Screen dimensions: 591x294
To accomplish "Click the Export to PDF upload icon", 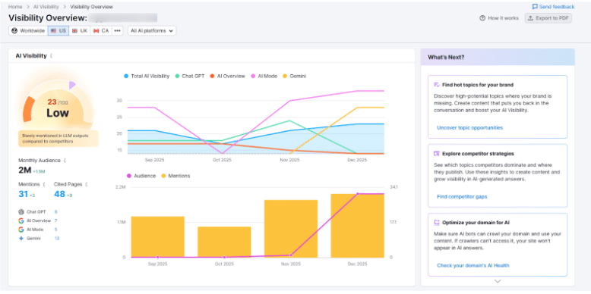I will pyautogui.click(x=531, y=18).
